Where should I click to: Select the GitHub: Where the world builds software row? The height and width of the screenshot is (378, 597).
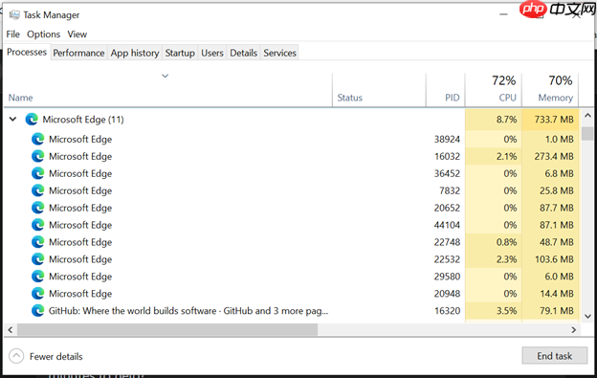pyautogui.click(x=292, y=311)
